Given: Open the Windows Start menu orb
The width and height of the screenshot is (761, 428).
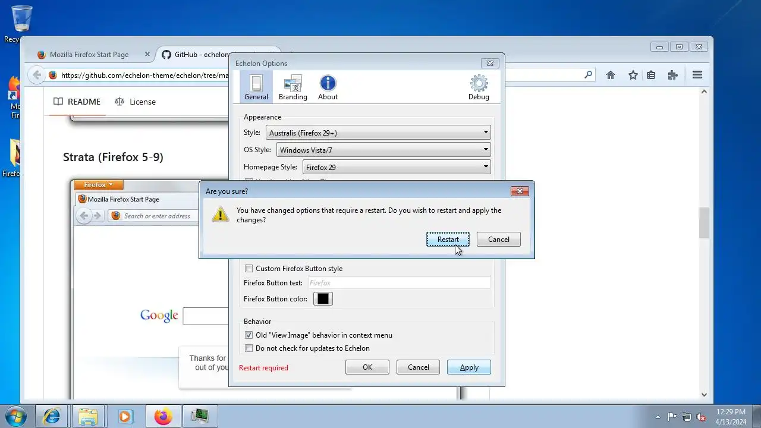Looking at the screenshot, I should [x=17, y=416].
